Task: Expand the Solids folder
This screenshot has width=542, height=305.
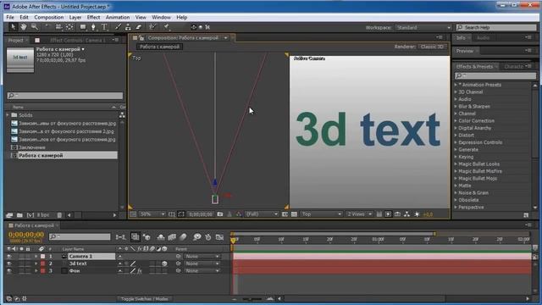Action: click(x=8, y=115)
